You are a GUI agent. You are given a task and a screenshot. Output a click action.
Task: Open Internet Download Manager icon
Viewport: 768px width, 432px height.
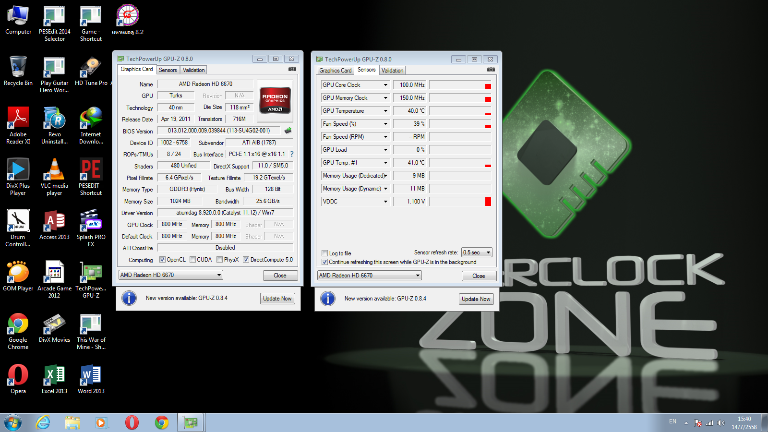click(91, 126)
